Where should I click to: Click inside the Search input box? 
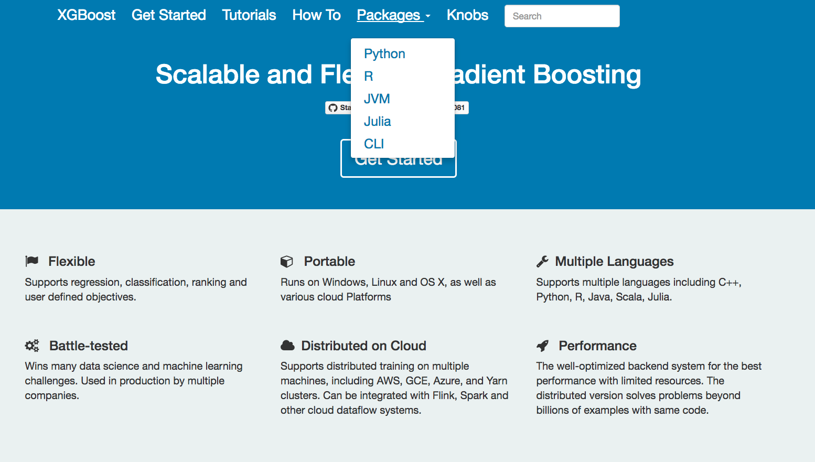(x=562, y=16)
